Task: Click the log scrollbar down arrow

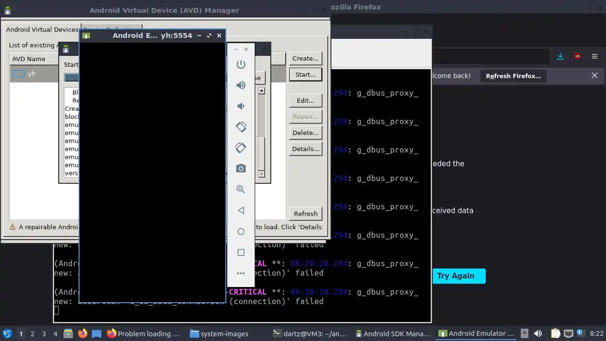Action: click(x=261, y=174)
